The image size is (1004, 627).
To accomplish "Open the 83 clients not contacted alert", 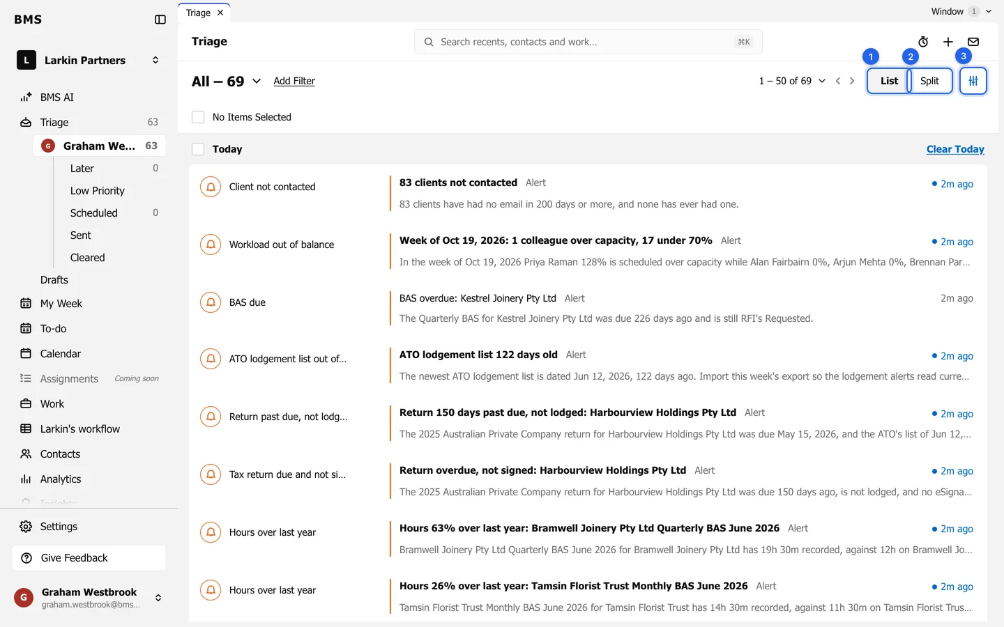I will (x=587, y=194).
